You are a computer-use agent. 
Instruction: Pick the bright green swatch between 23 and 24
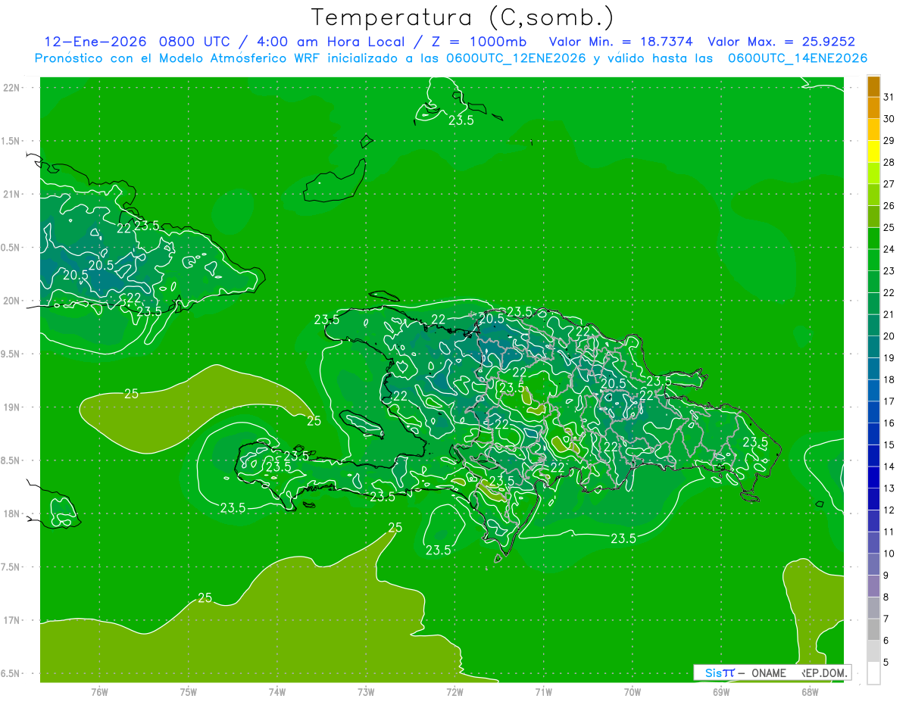[873, 260]
